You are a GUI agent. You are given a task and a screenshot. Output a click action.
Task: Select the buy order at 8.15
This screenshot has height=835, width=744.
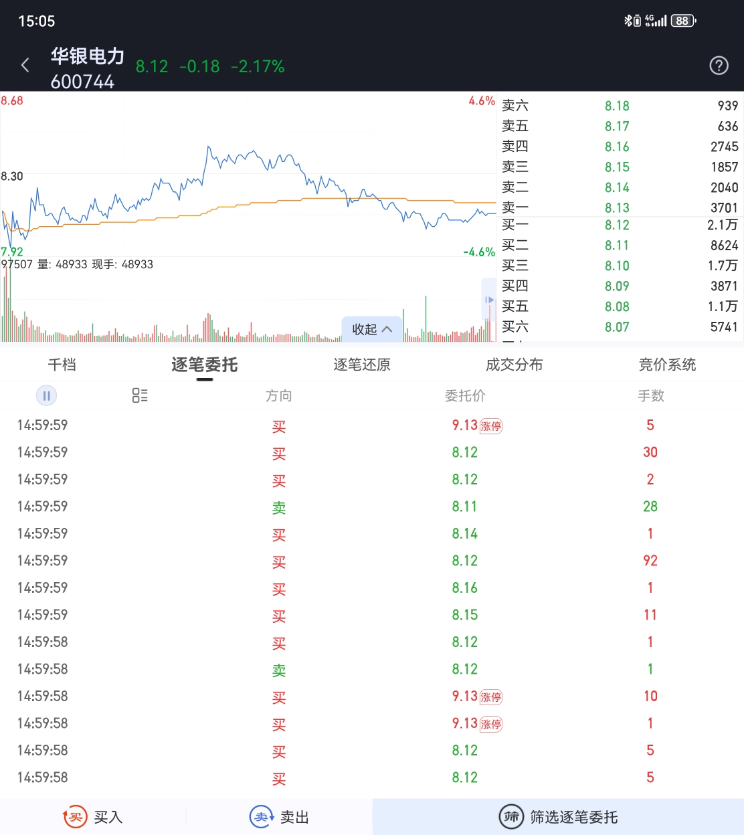click(x=372, y=615)
